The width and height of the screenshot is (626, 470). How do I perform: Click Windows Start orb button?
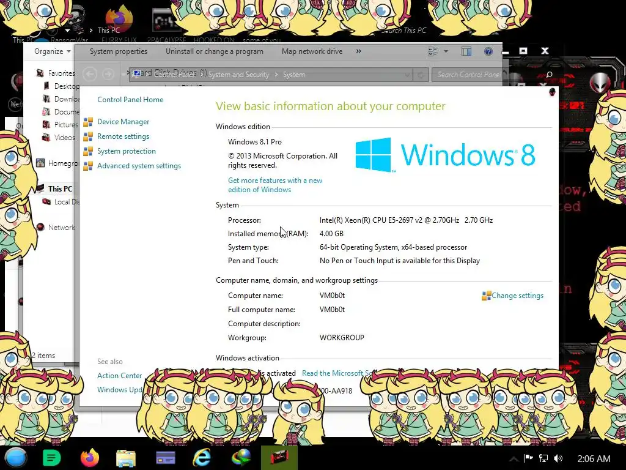click(x=16, y=458)
